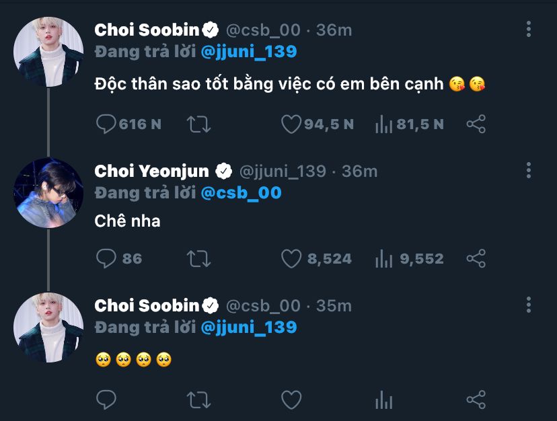Screen dimensions: 557x421
Task: View analytics showing 81,5 N views
Action: coord(383,124)
